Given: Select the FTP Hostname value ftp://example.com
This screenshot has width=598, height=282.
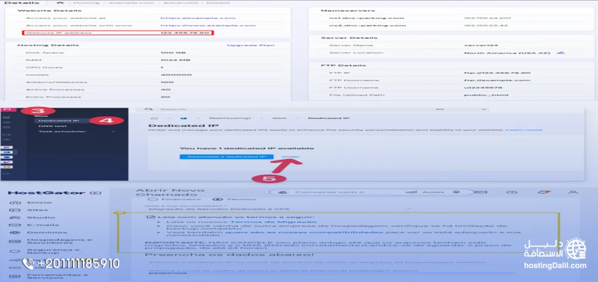Looking at the screenshot, I should click(497, 80).
